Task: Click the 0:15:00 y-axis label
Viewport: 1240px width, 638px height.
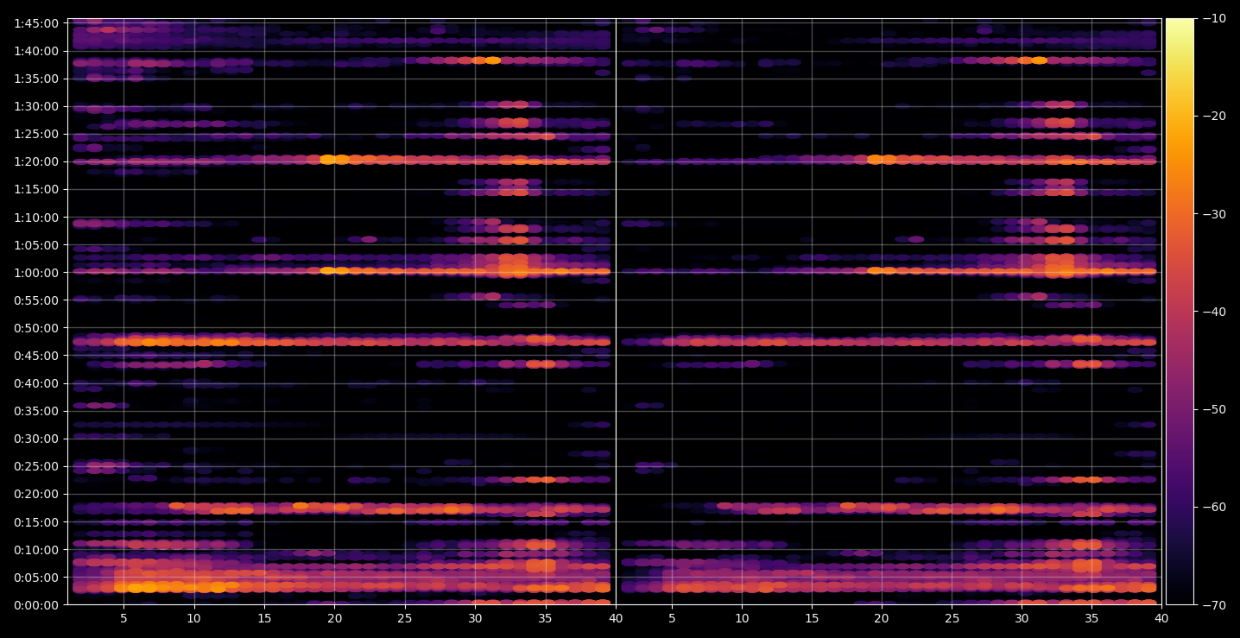Action: pyautogui.click(x=35, y=521)
